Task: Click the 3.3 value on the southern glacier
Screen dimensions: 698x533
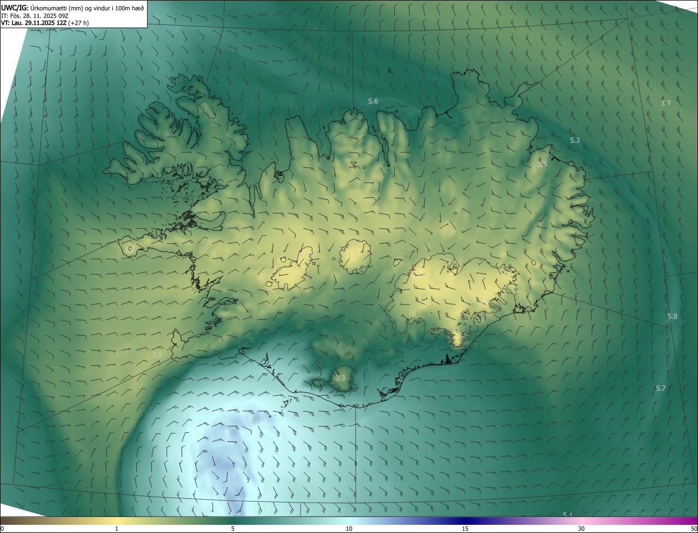Action: click(340, 378)
